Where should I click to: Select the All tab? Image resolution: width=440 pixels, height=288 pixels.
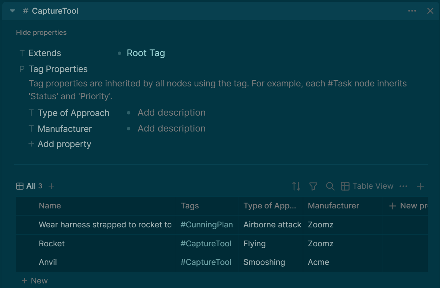click(30, 186)
